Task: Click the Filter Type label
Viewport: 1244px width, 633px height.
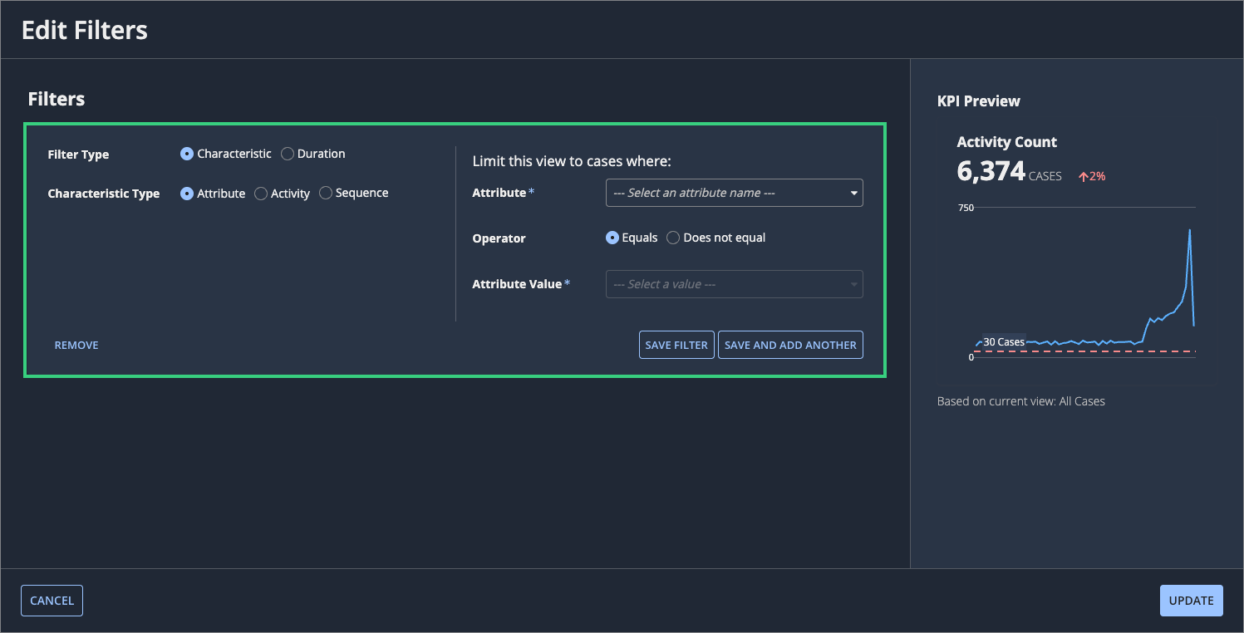Action: click(78, 155)
